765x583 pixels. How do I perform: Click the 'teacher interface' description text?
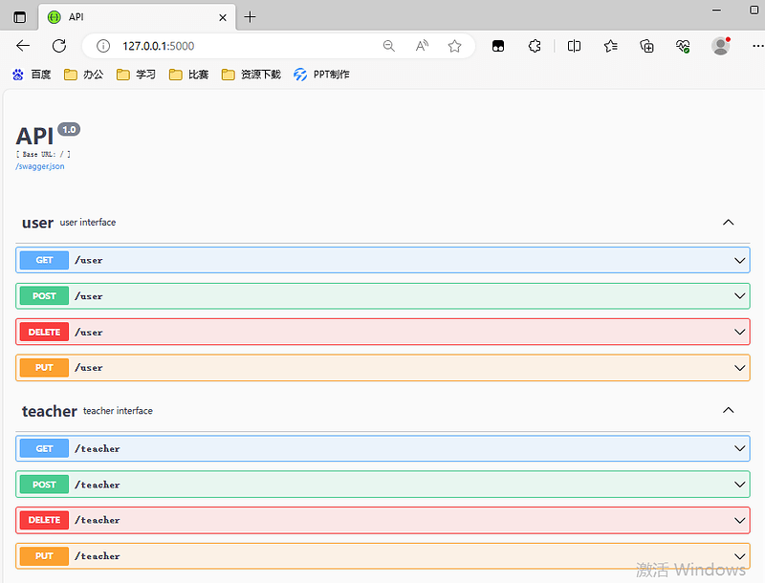pos(118,411)
